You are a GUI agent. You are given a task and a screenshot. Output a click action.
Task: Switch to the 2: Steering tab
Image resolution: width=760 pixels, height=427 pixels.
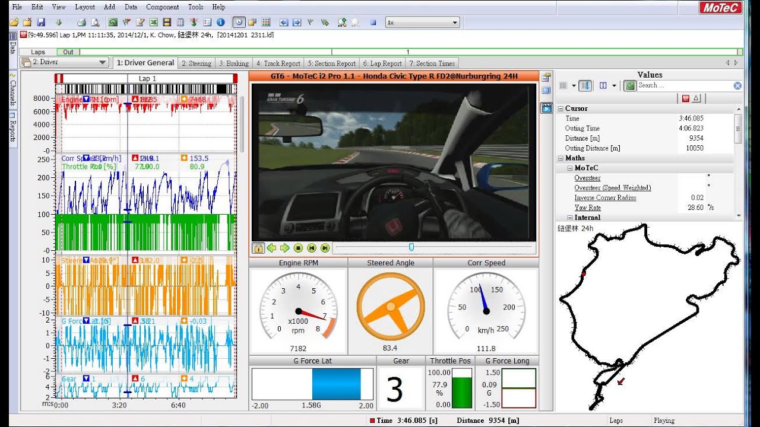pos(197,63)
